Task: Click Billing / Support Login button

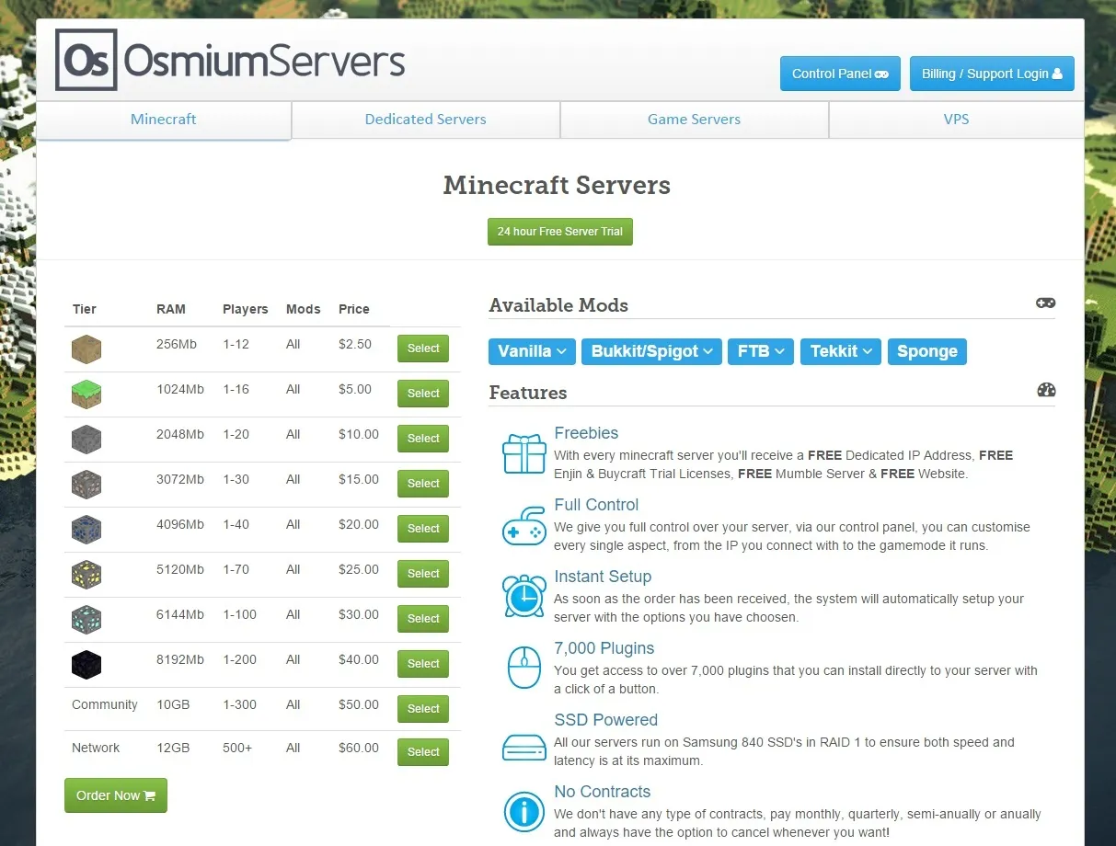Action: click(992, 74)
